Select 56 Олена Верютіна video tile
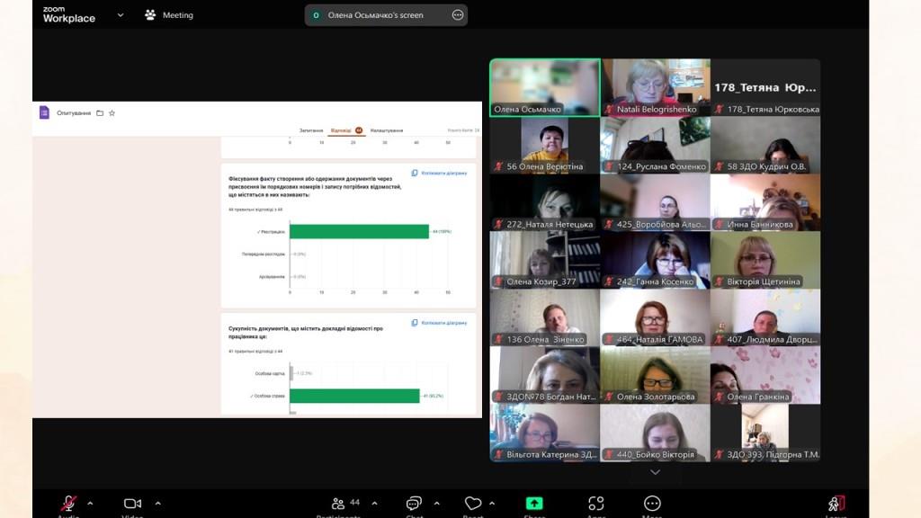921x518 pixels. [x=545, y=145]
